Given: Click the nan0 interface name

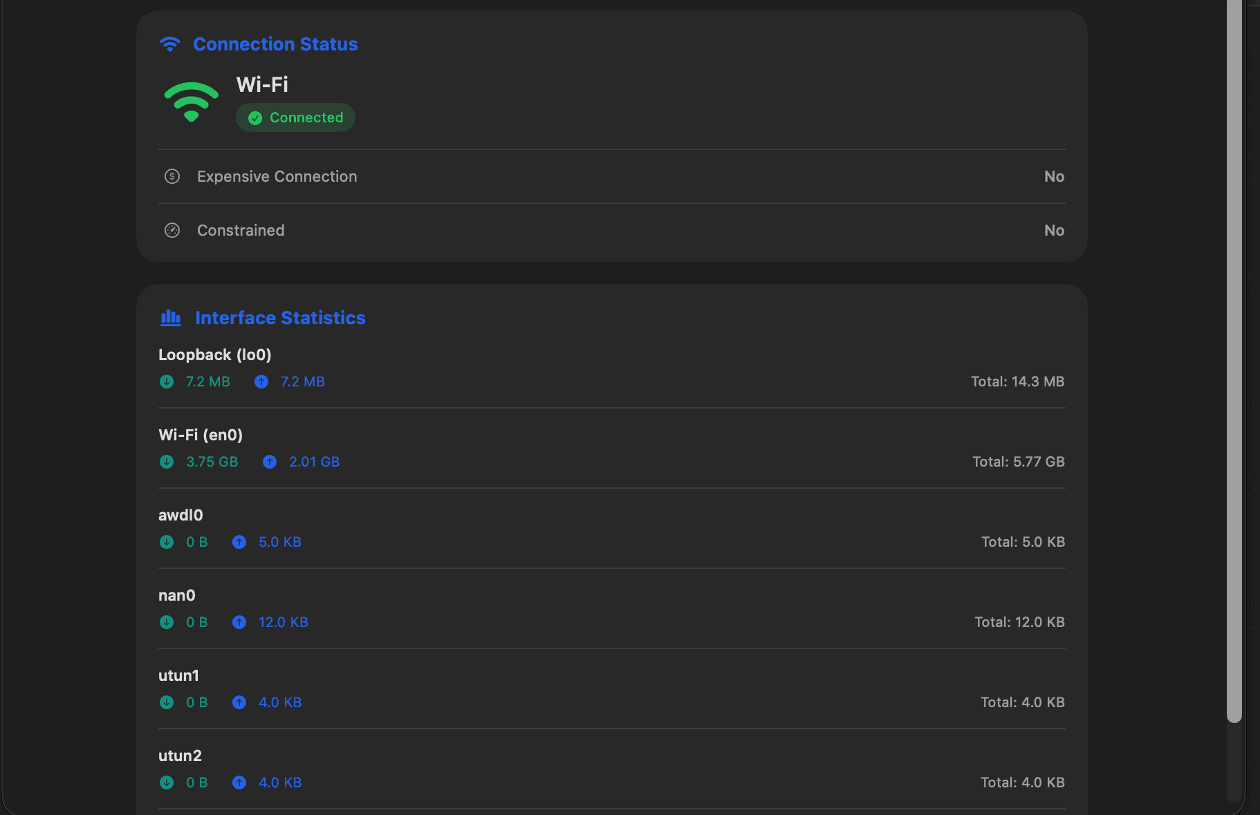Looking at the screenshot, I should coord(177,595).
